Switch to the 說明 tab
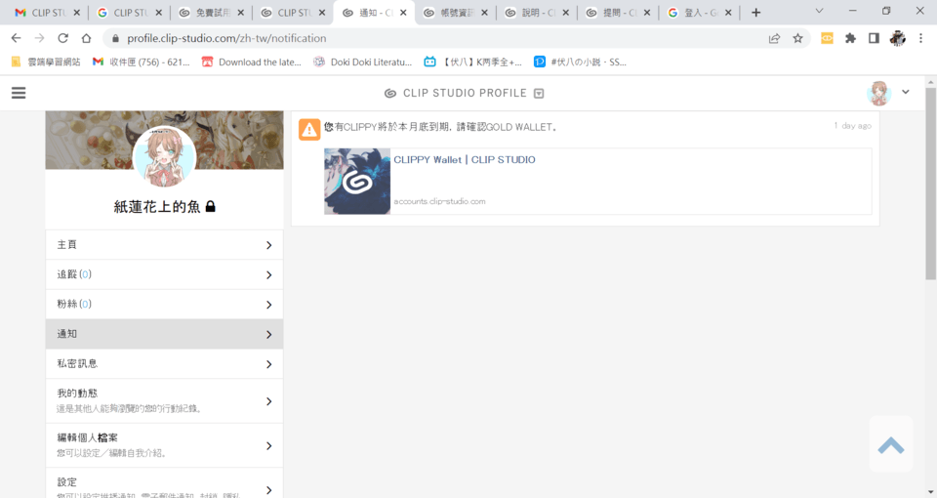Screen dimensions: 937x498 click(x=537, y=13)
